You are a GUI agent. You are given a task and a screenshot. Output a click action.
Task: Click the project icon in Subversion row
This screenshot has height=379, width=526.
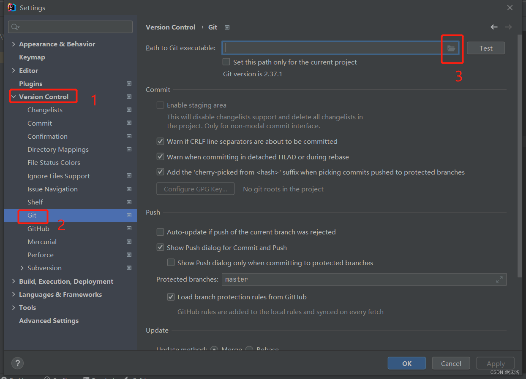pyautogui.click(x=129, y=268)
